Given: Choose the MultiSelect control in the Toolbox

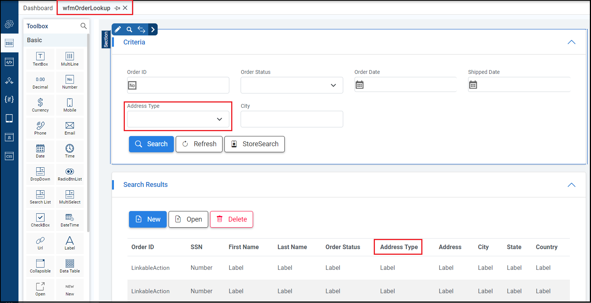Looking at the screenshot, I should point(70,197).
